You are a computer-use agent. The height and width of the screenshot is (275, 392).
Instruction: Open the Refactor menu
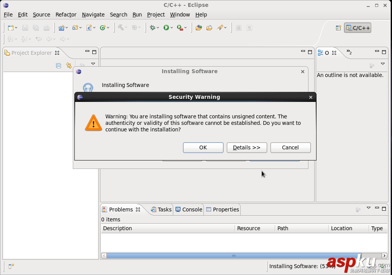[x=66, y=15]
